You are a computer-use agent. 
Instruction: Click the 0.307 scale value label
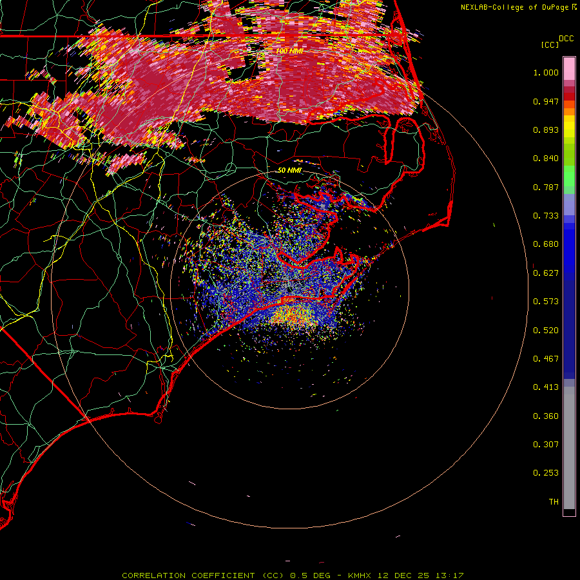(546, 445)
